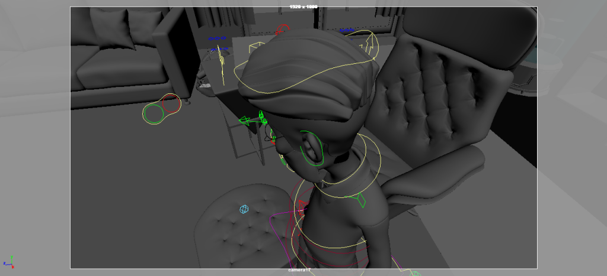
Task: Click the XYZ axis gizmo
Action: pos(9,262)
